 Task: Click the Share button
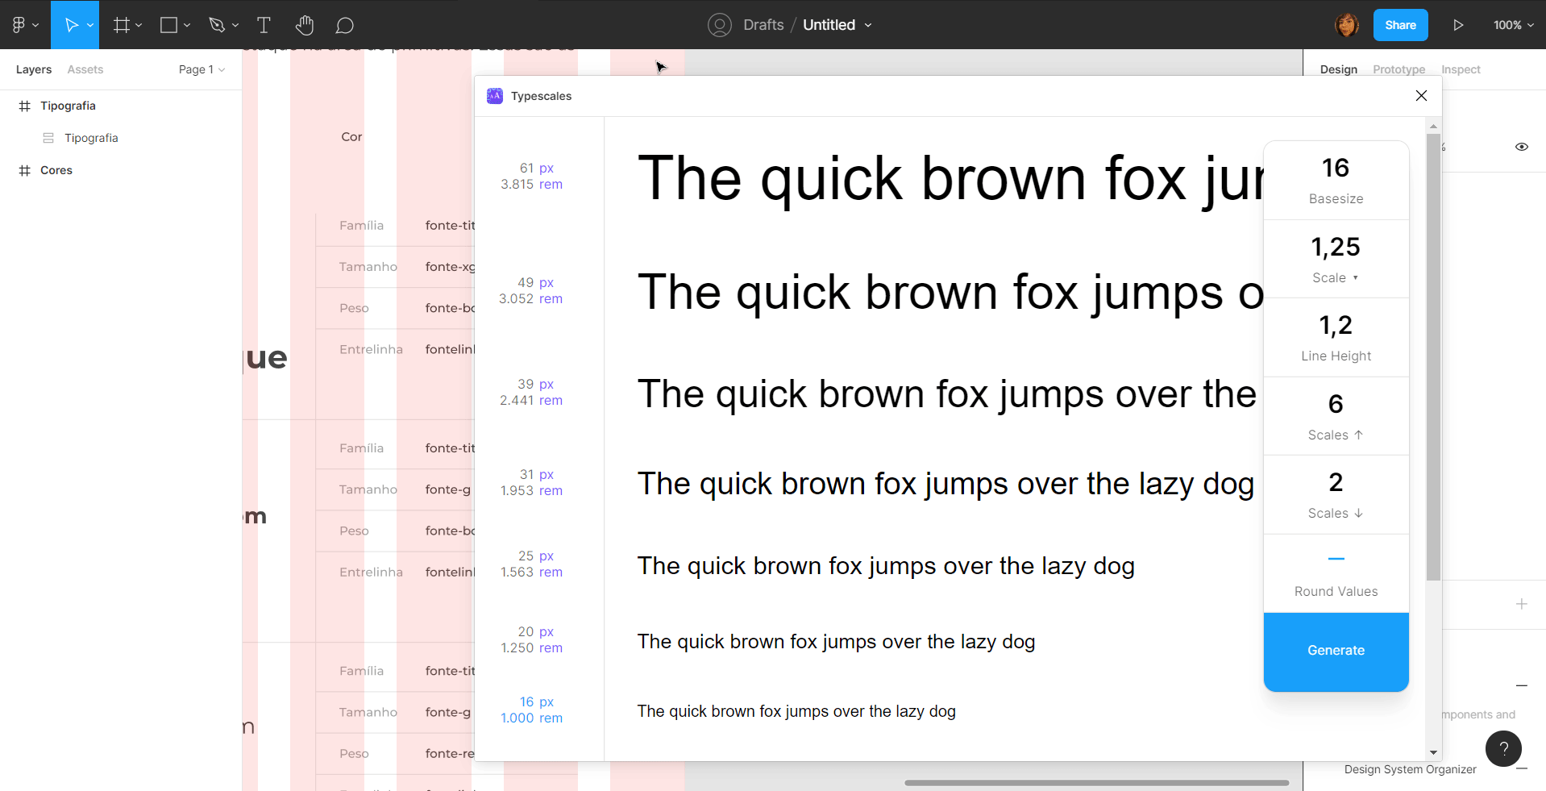coord(1400,25)
